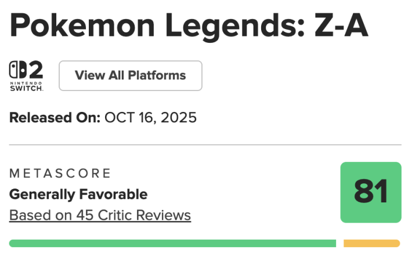
Task: Click the green segment of score bar
Action: pos(172,244)
